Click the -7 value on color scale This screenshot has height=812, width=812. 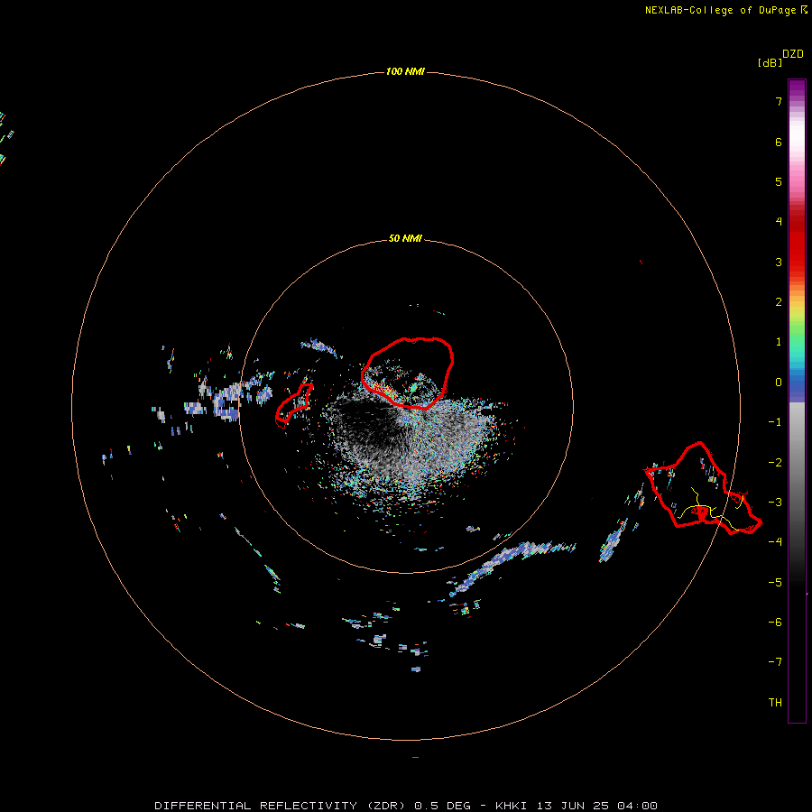(775, 662)
